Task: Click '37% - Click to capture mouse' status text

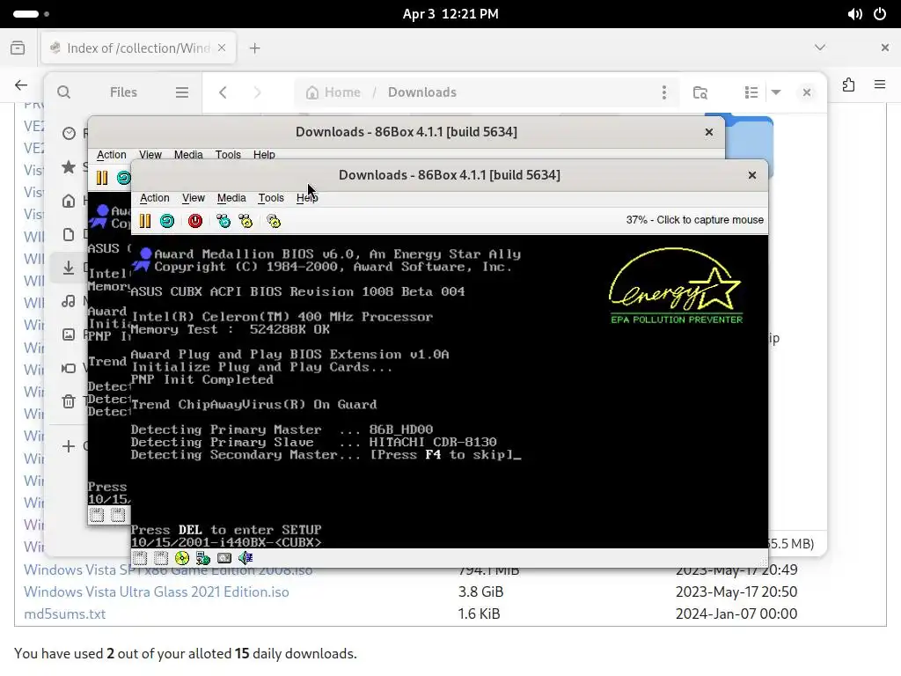Action: (x=695, y=219)
